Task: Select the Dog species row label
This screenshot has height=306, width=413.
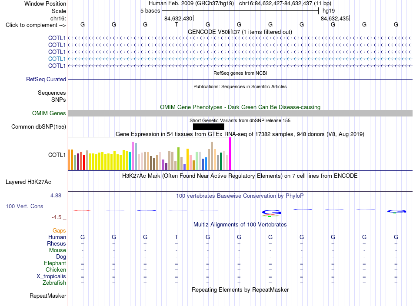Action: [61, 257]
